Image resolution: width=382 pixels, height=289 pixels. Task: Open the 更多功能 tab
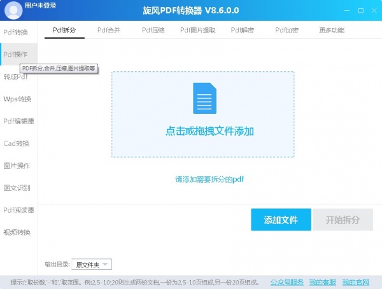pos(334,30)
